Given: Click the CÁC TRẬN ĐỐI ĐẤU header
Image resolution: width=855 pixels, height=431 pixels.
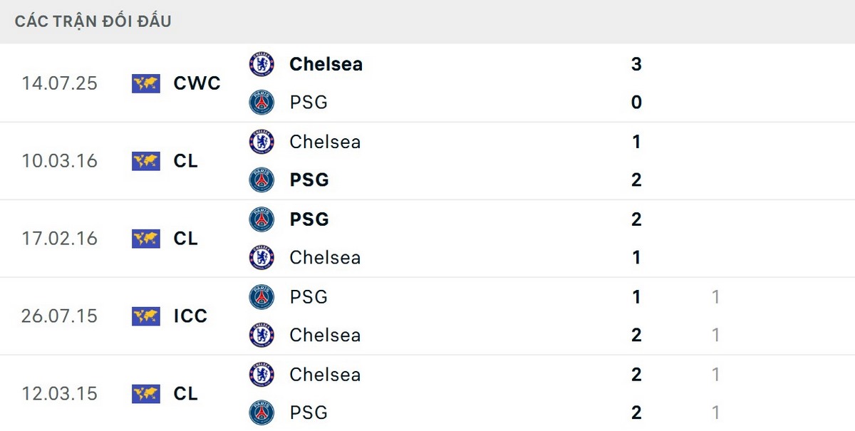Looking at the screenshot, I should [92, 21].
